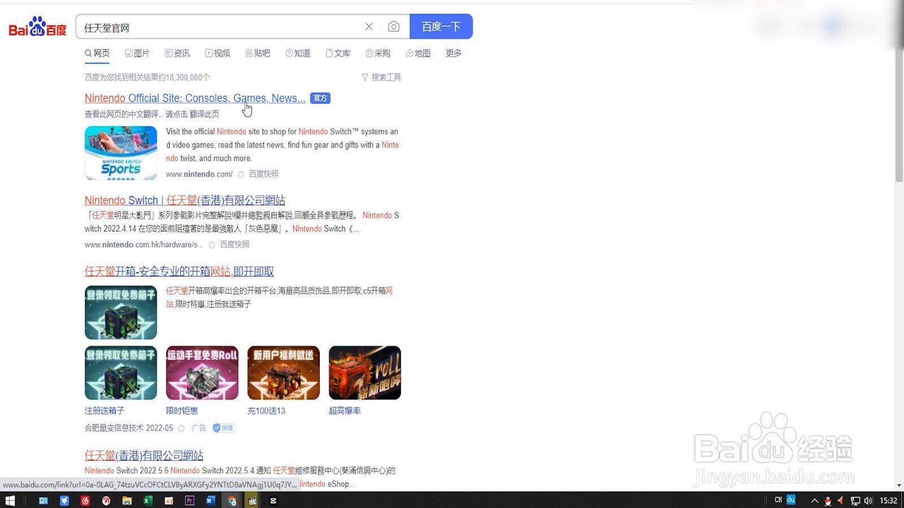Clear search box using X icon

click(x=369, y=26)
